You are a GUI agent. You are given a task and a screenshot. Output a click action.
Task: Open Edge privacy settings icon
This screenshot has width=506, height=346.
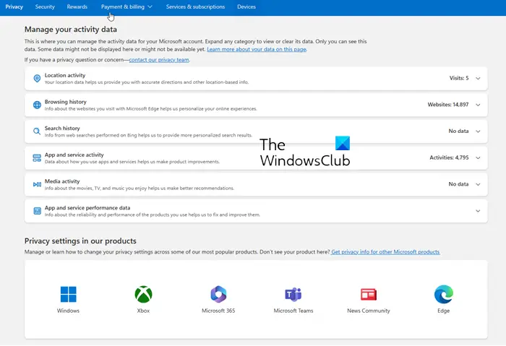coord(444,294)
